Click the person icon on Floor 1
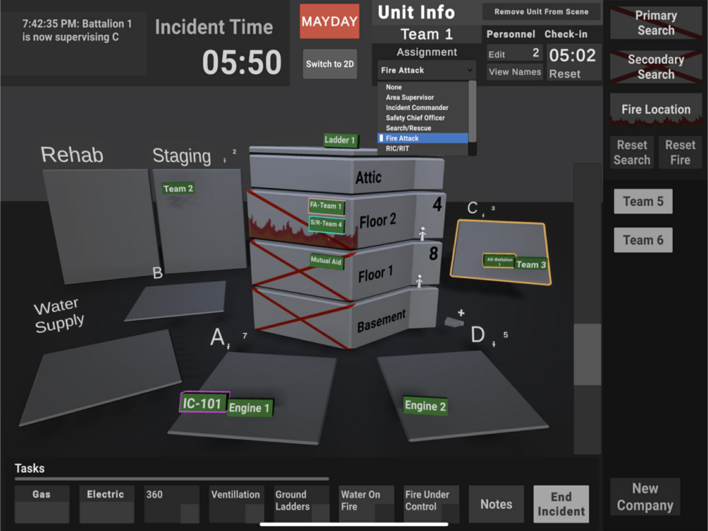The width and height of the screenshot is (708, 531). coord(418,281)
